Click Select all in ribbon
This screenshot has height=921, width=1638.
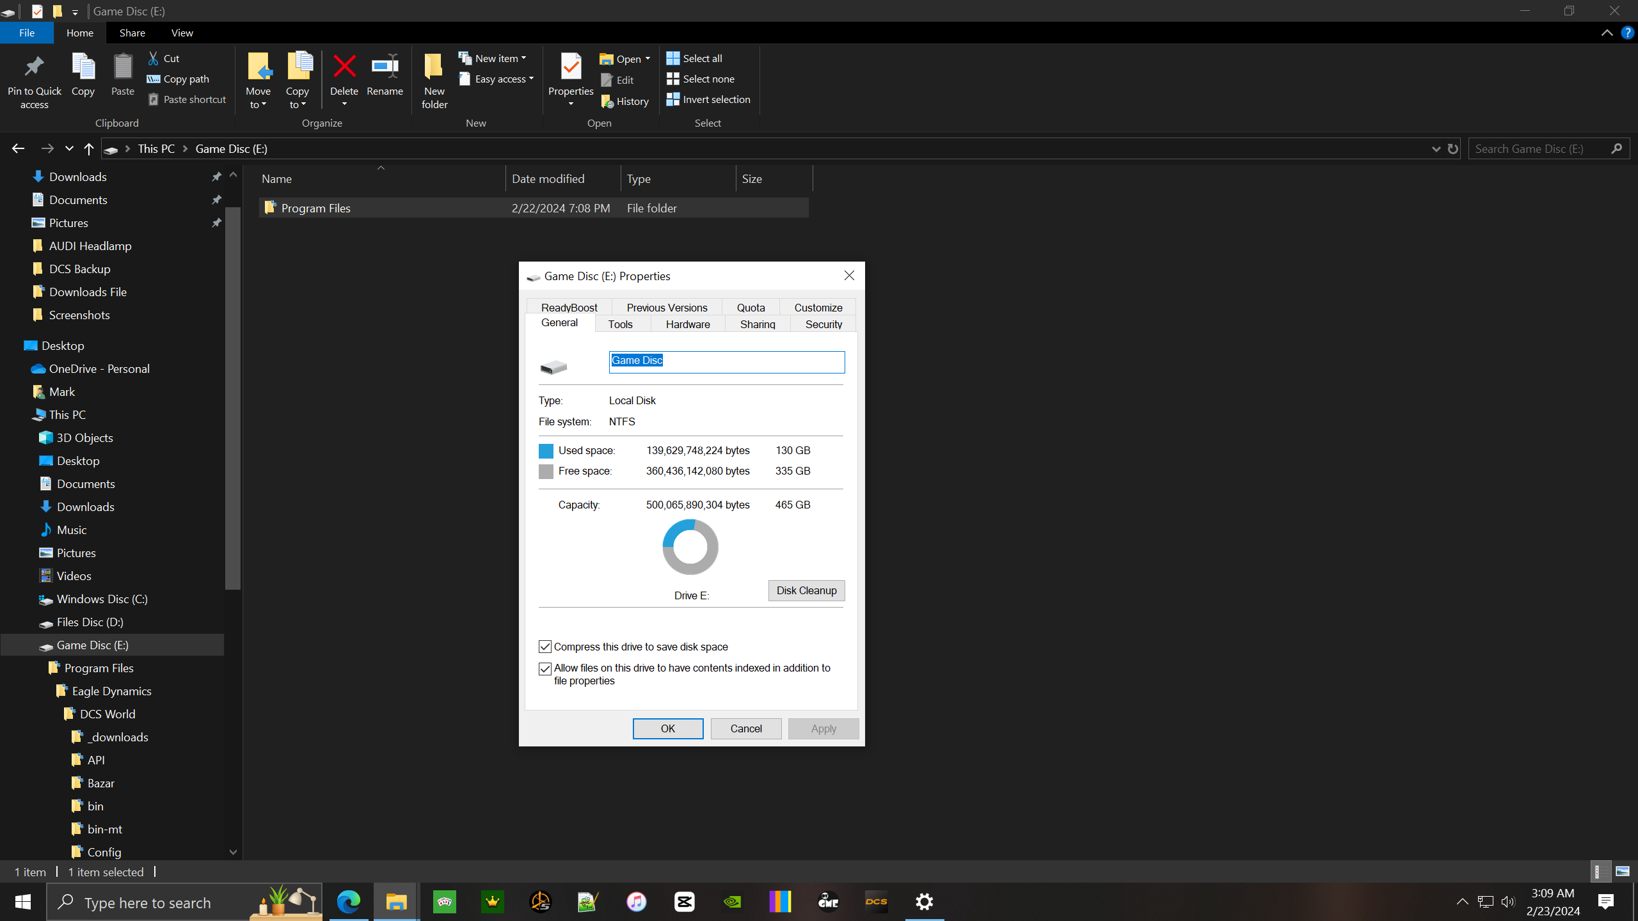695,58
